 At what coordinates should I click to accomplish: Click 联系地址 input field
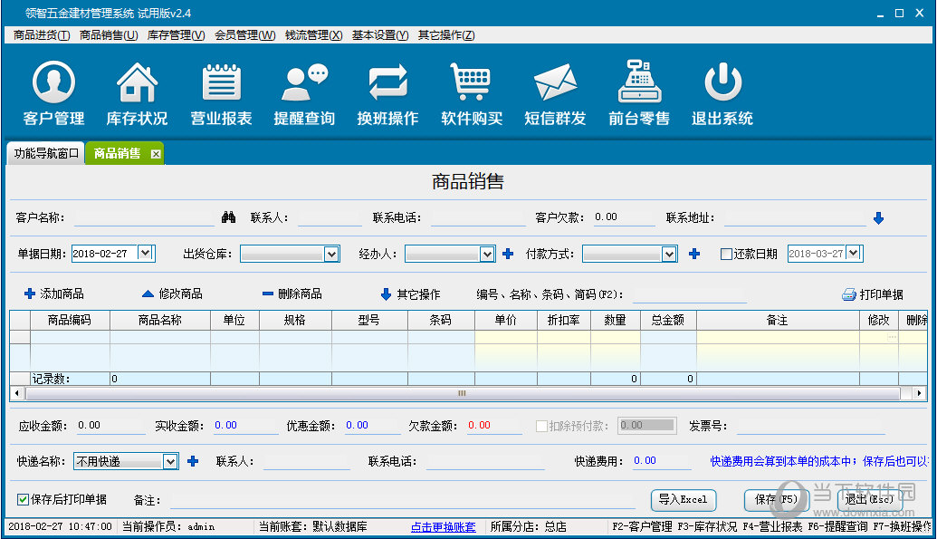[795, 217]
